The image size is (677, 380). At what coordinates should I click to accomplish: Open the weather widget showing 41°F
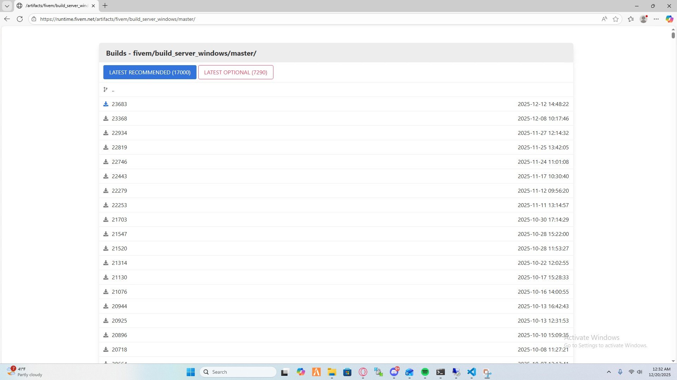click(25, 372)
